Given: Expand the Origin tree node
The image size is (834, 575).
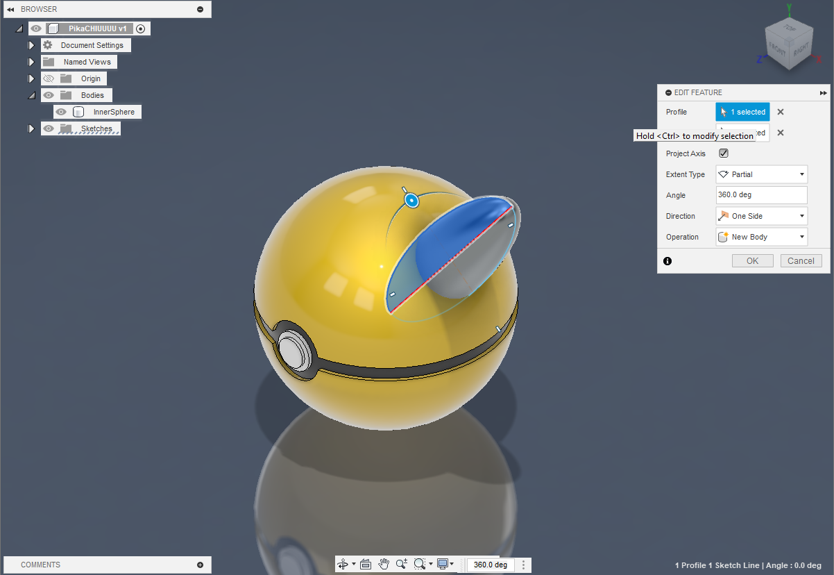Looking at the screenshot, I should (x=31, y=78).
